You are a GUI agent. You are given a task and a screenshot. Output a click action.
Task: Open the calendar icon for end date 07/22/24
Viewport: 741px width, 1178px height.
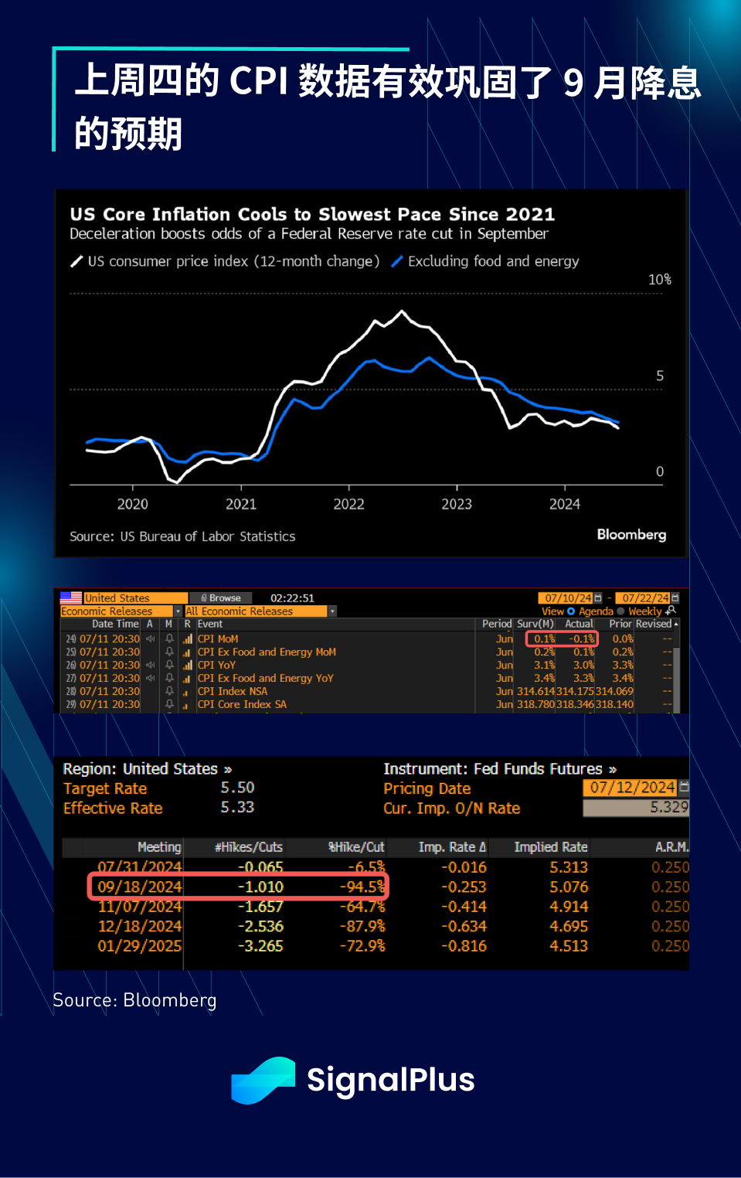pyautogui.click(x=675, y=598)
